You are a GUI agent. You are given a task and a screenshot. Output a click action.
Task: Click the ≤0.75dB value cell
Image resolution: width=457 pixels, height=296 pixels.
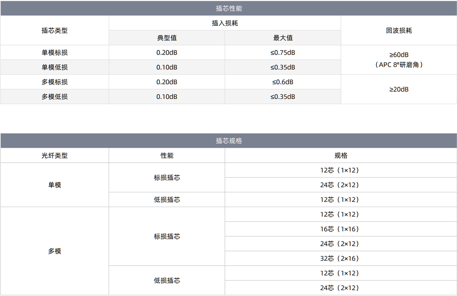coord(283,52)
